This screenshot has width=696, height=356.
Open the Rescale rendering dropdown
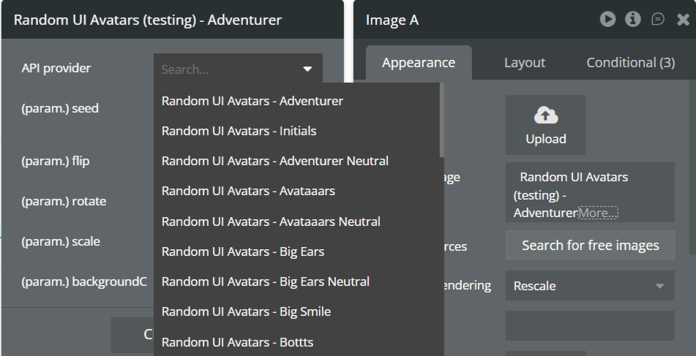click(589, 286)
